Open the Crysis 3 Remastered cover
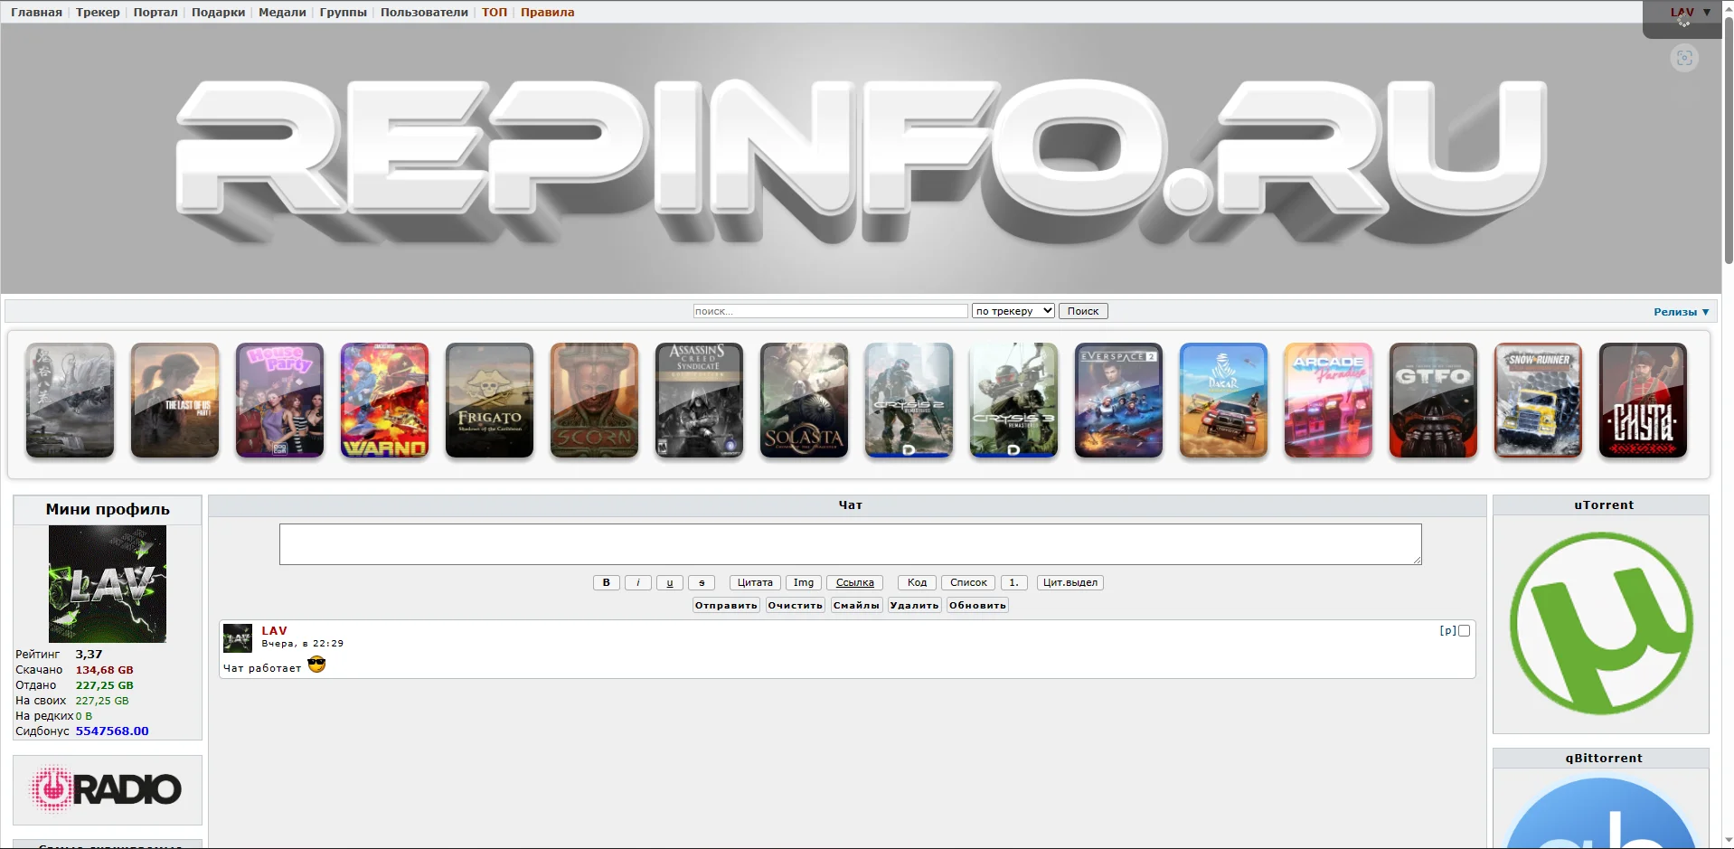The height and width of the screenshot is (849, 1734). click(1013, 400)
